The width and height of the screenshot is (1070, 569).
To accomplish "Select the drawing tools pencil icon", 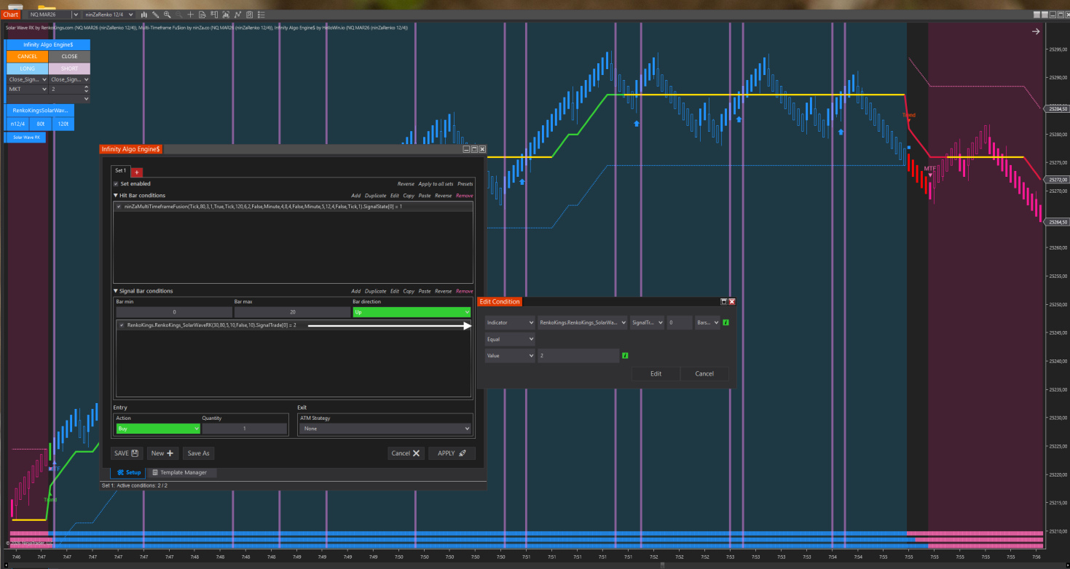I will tap(155, 15).
